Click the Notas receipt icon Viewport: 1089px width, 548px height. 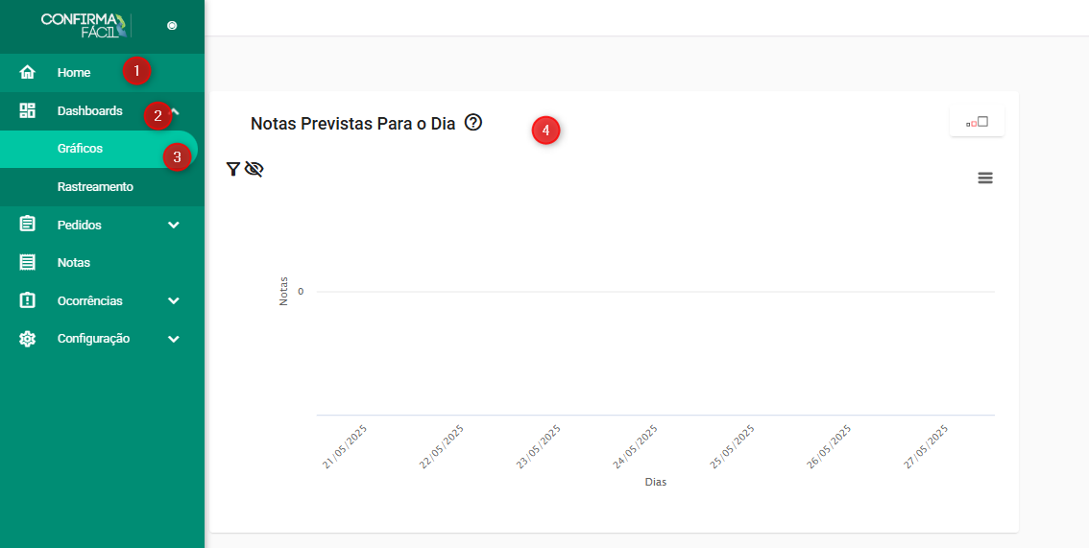tap(28, 262)
